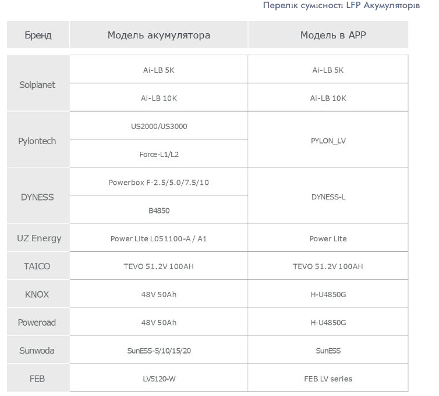
Task: Select the Solplanet brand cell
Action: click(x=37, y=84)
